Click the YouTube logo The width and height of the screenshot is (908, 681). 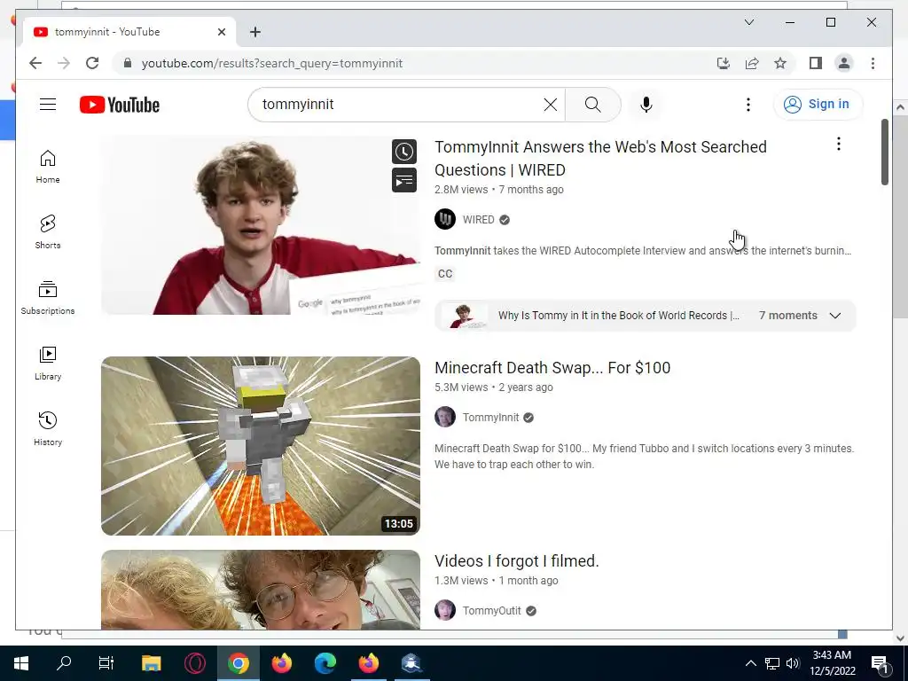(x=120, y=105)
